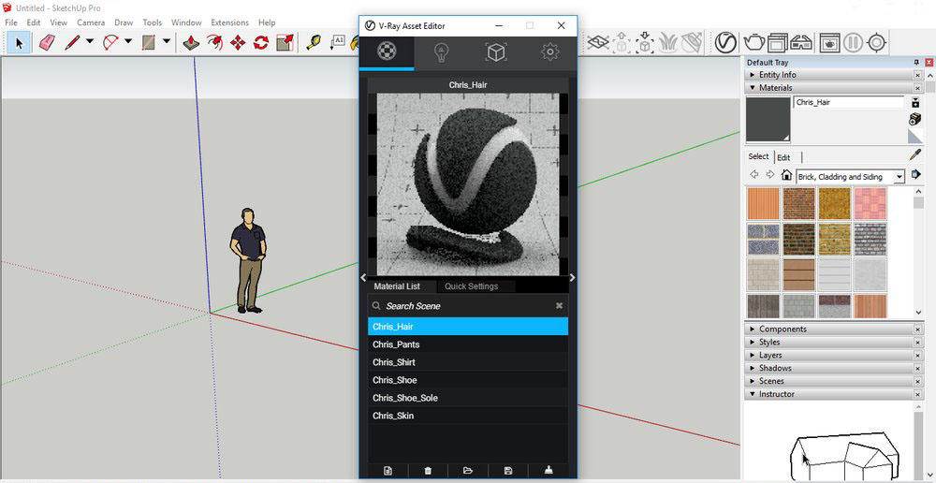The width and height of the screenshot is (936, 483).
Task: Open the Extensions menu
Action: [x=230, y=22]
